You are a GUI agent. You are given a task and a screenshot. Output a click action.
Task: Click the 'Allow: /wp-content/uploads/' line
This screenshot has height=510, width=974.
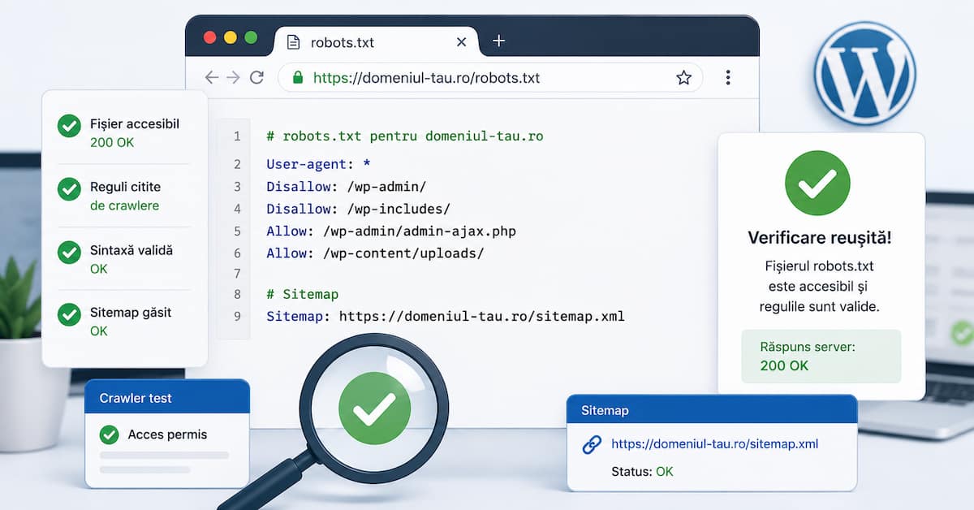point(375,253)
